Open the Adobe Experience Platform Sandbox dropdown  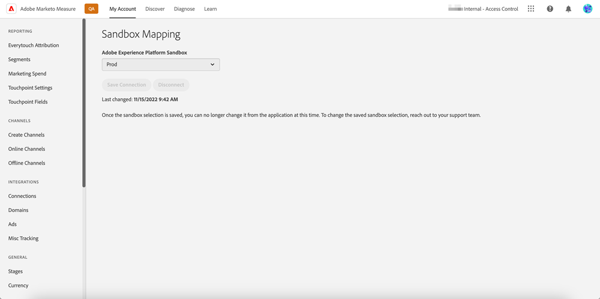[161, 65]
